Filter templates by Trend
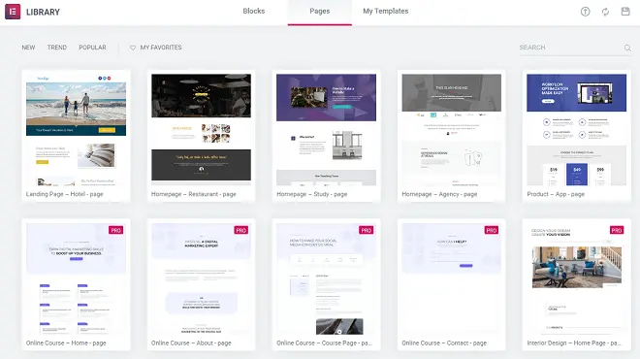Screen dimensions: 640x359 tap(57, 48)
